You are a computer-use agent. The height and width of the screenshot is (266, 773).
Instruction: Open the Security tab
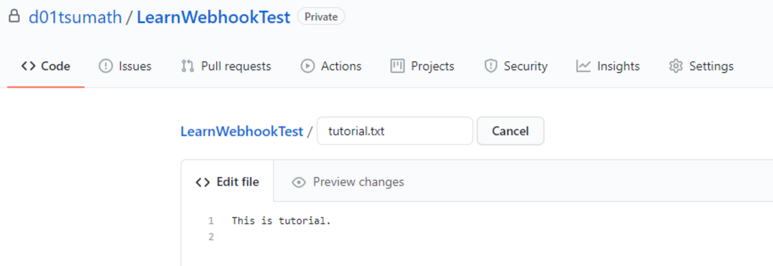tap(515, 66)
